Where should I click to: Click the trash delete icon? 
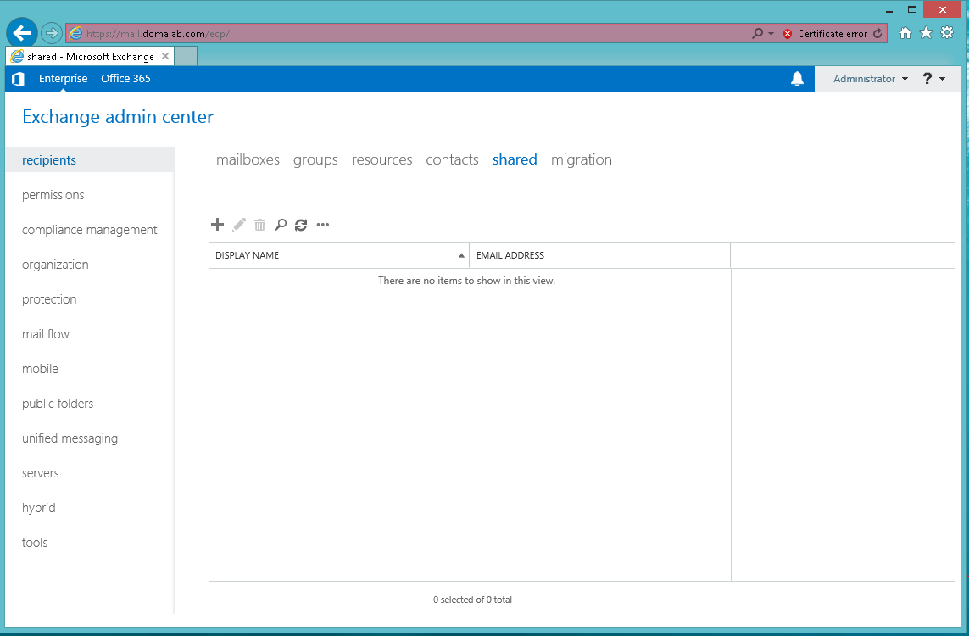[x=260, y=225]
